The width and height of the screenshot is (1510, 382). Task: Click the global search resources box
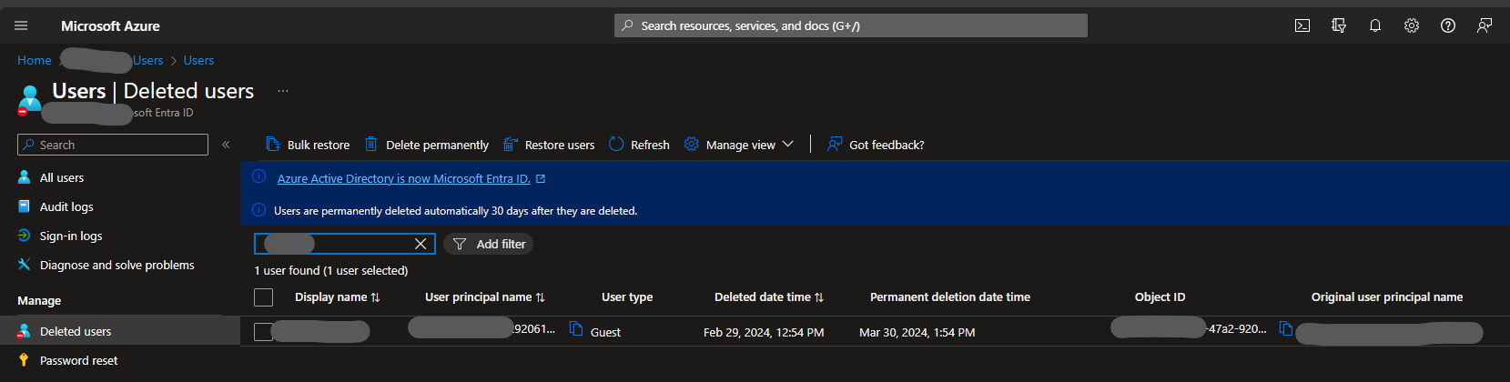pyautogui.click(x=851, y=25)
